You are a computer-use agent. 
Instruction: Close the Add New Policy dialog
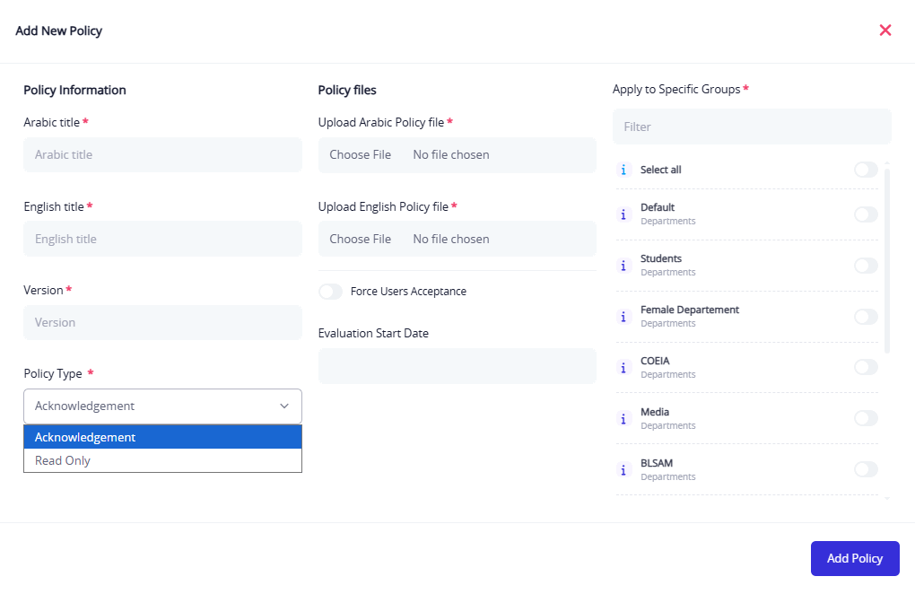coord(885,31)
